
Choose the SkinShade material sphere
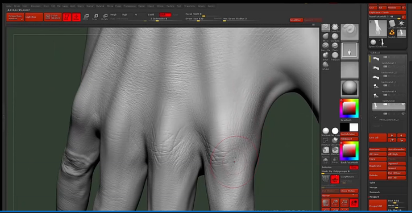click(x=326, y=131)
